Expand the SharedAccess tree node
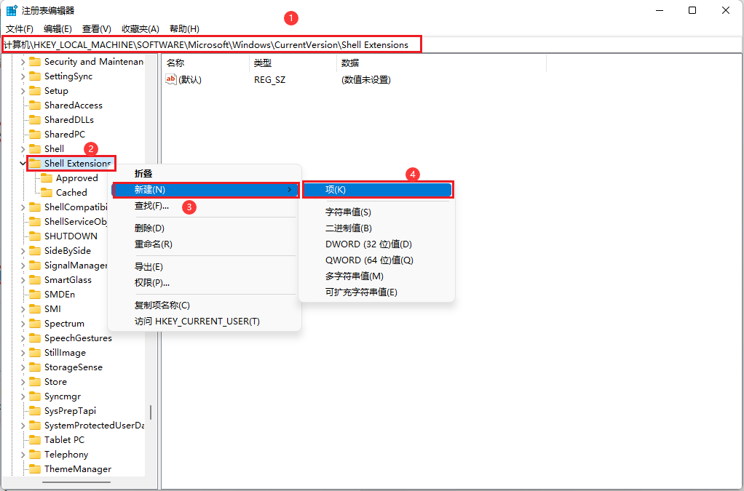744x491 pixels. pos(23,105)
